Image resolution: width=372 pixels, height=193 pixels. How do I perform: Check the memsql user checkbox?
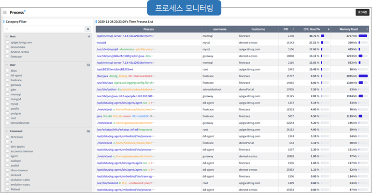click(x=7, y=94)
